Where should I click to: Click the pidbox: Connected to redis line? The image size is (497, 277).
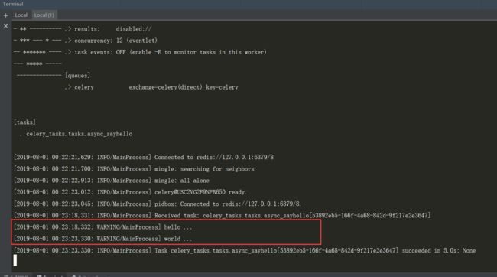tap(158, 204)
